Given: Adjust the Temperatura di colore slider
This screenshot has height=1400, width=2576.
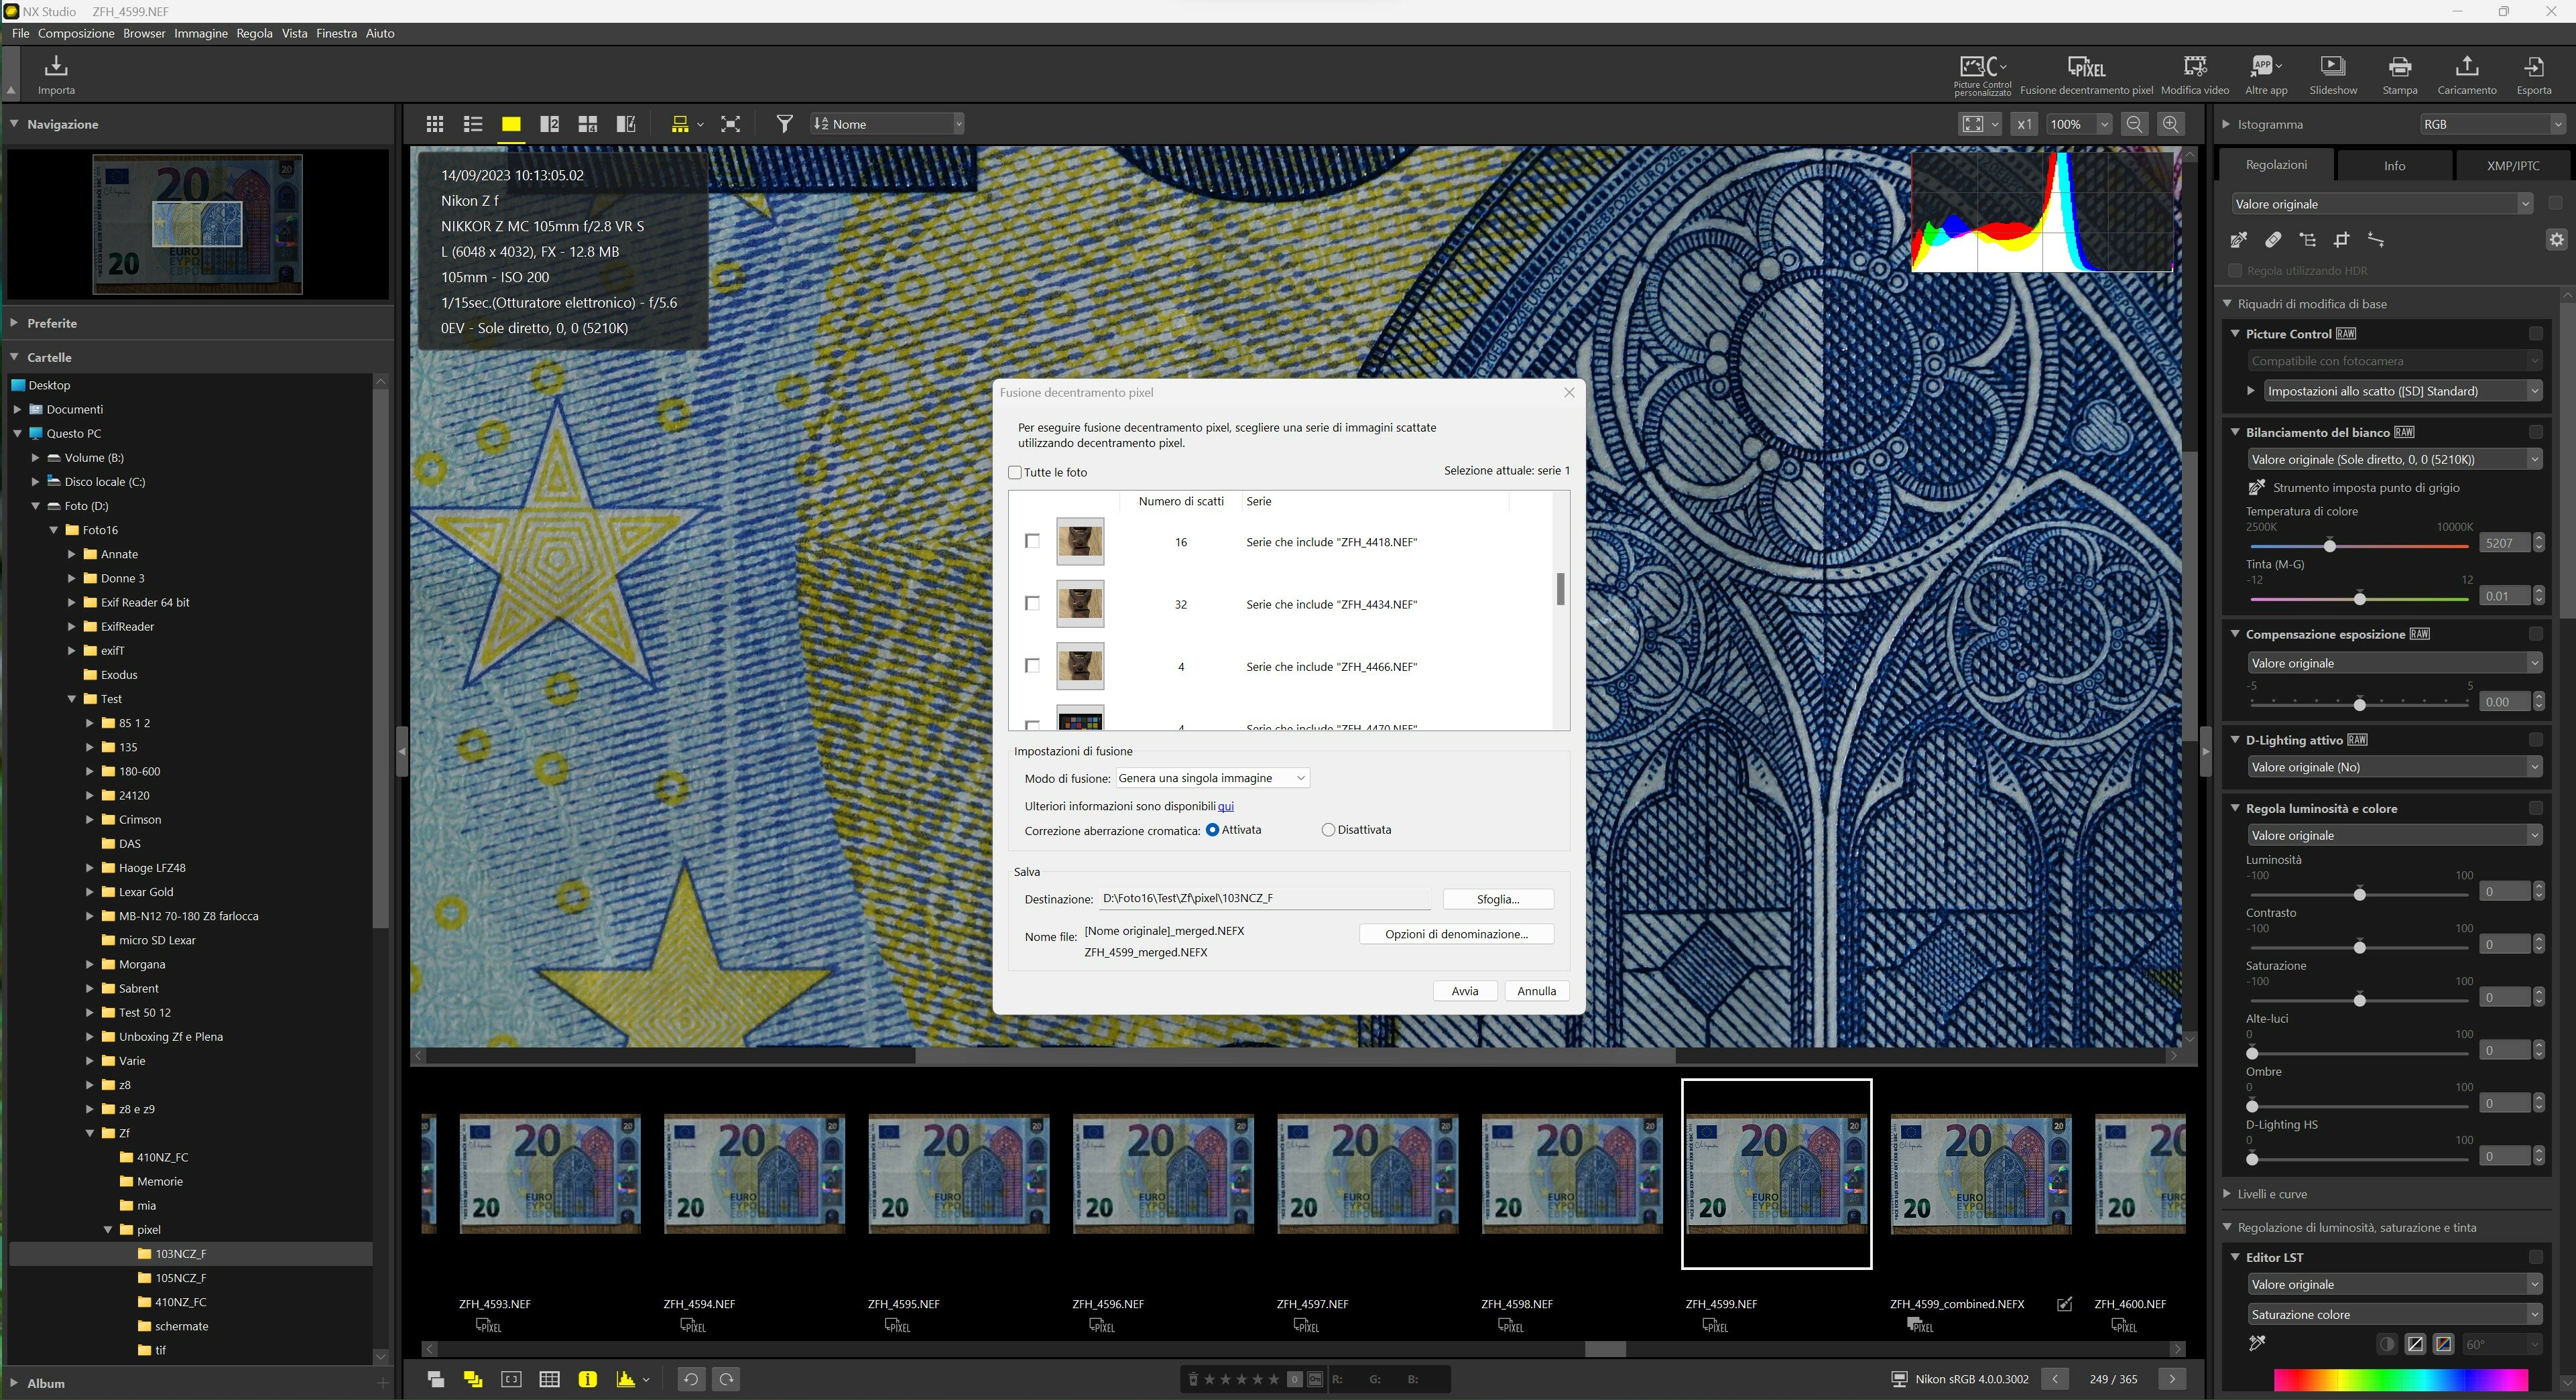Looking at the screenshot, I should coord(2330,545).
